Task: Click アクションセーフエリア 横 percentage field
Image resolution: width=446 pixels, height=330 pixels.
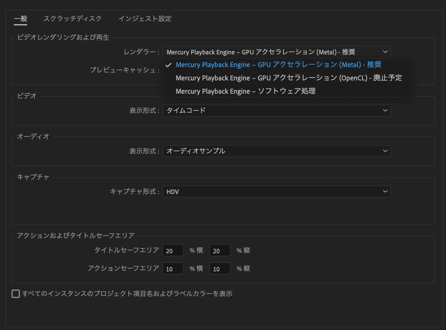Action: tap(173, 269)
